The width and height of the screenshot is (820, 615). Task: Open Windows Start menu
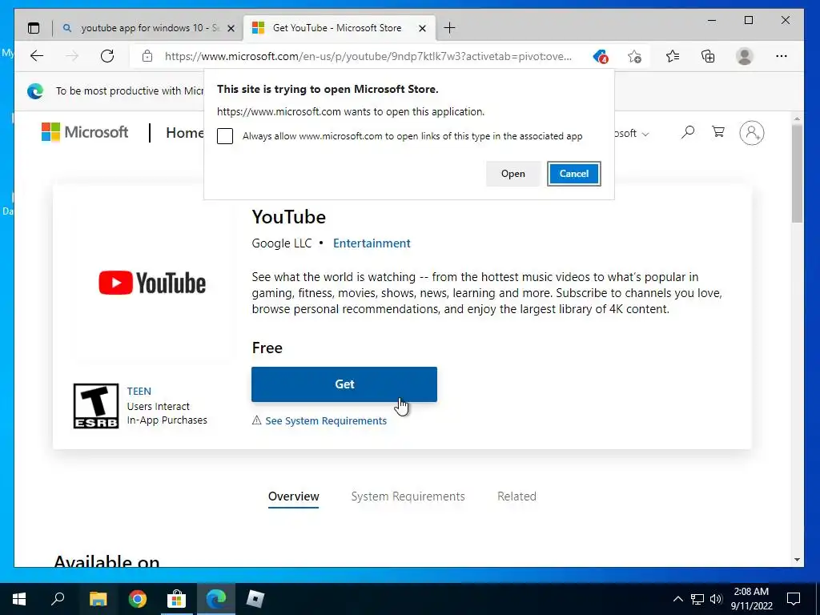pyautogui.click(x=19, y=599)
